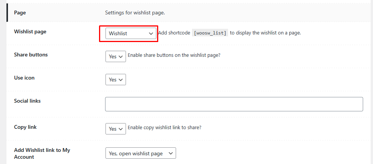
Task: Click the [woosw_list] shortcode text
Action: (210, 33)
